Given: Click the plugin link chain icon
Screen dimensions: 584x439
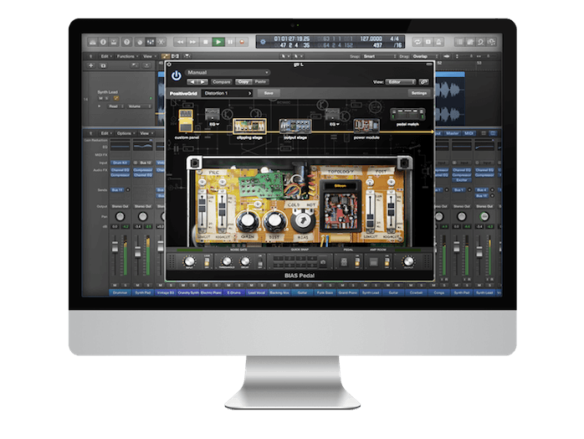Looking at the screenshot, I should coord(423,81).
